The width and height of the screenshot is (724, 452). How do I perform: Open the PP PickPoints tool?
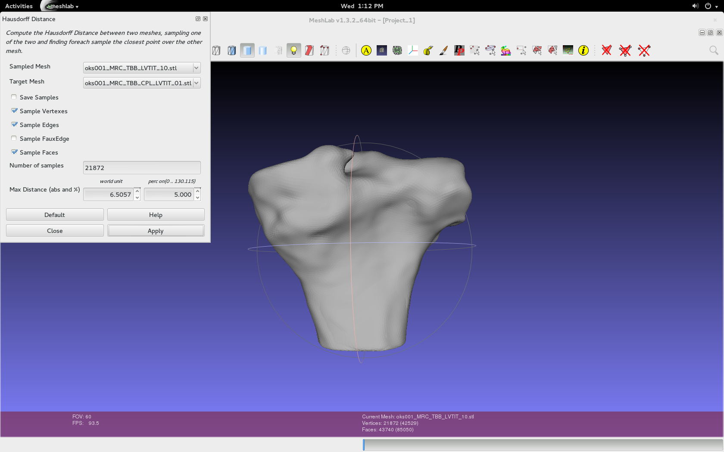click(459, 51)
